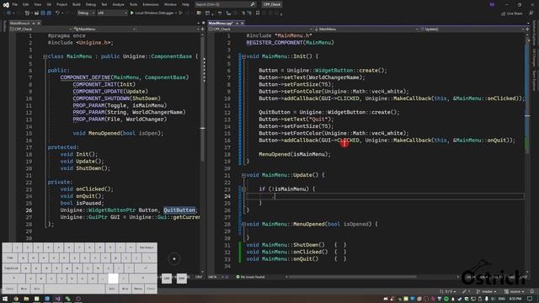Open Chrome from the Windows taskbar
539x303 pixels.
tap(16, 299)
